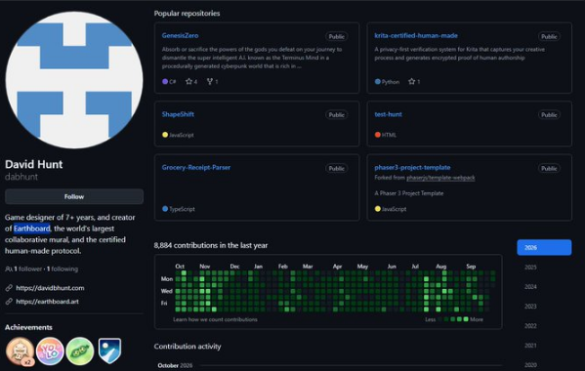Click the Public badge on test-hunt
Image resolution: width=585 pixels, height=371 pixels.
(x=549, y=115)
